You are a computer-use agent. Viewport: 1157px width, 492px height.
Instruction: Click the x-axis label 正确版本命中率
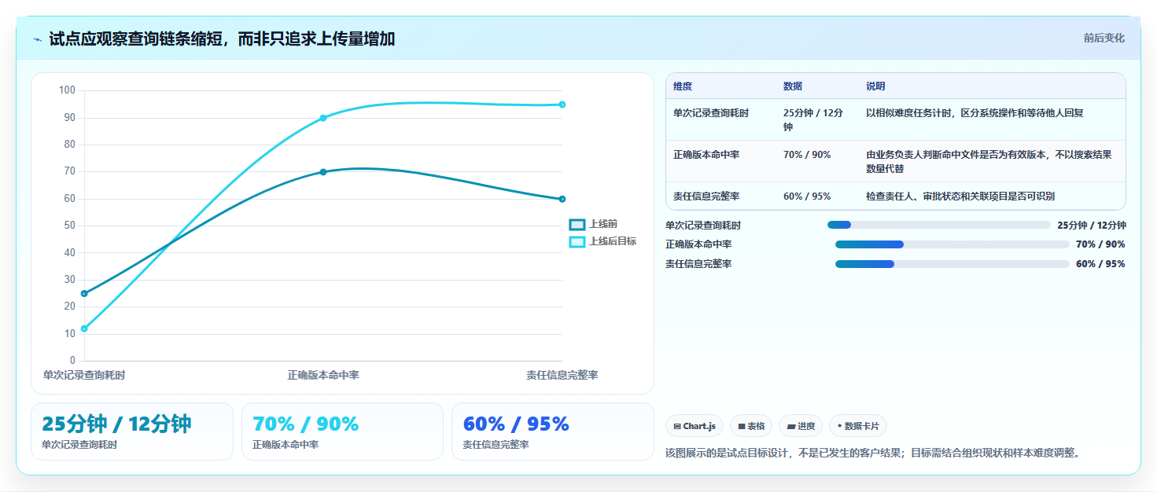pos(323,376)
